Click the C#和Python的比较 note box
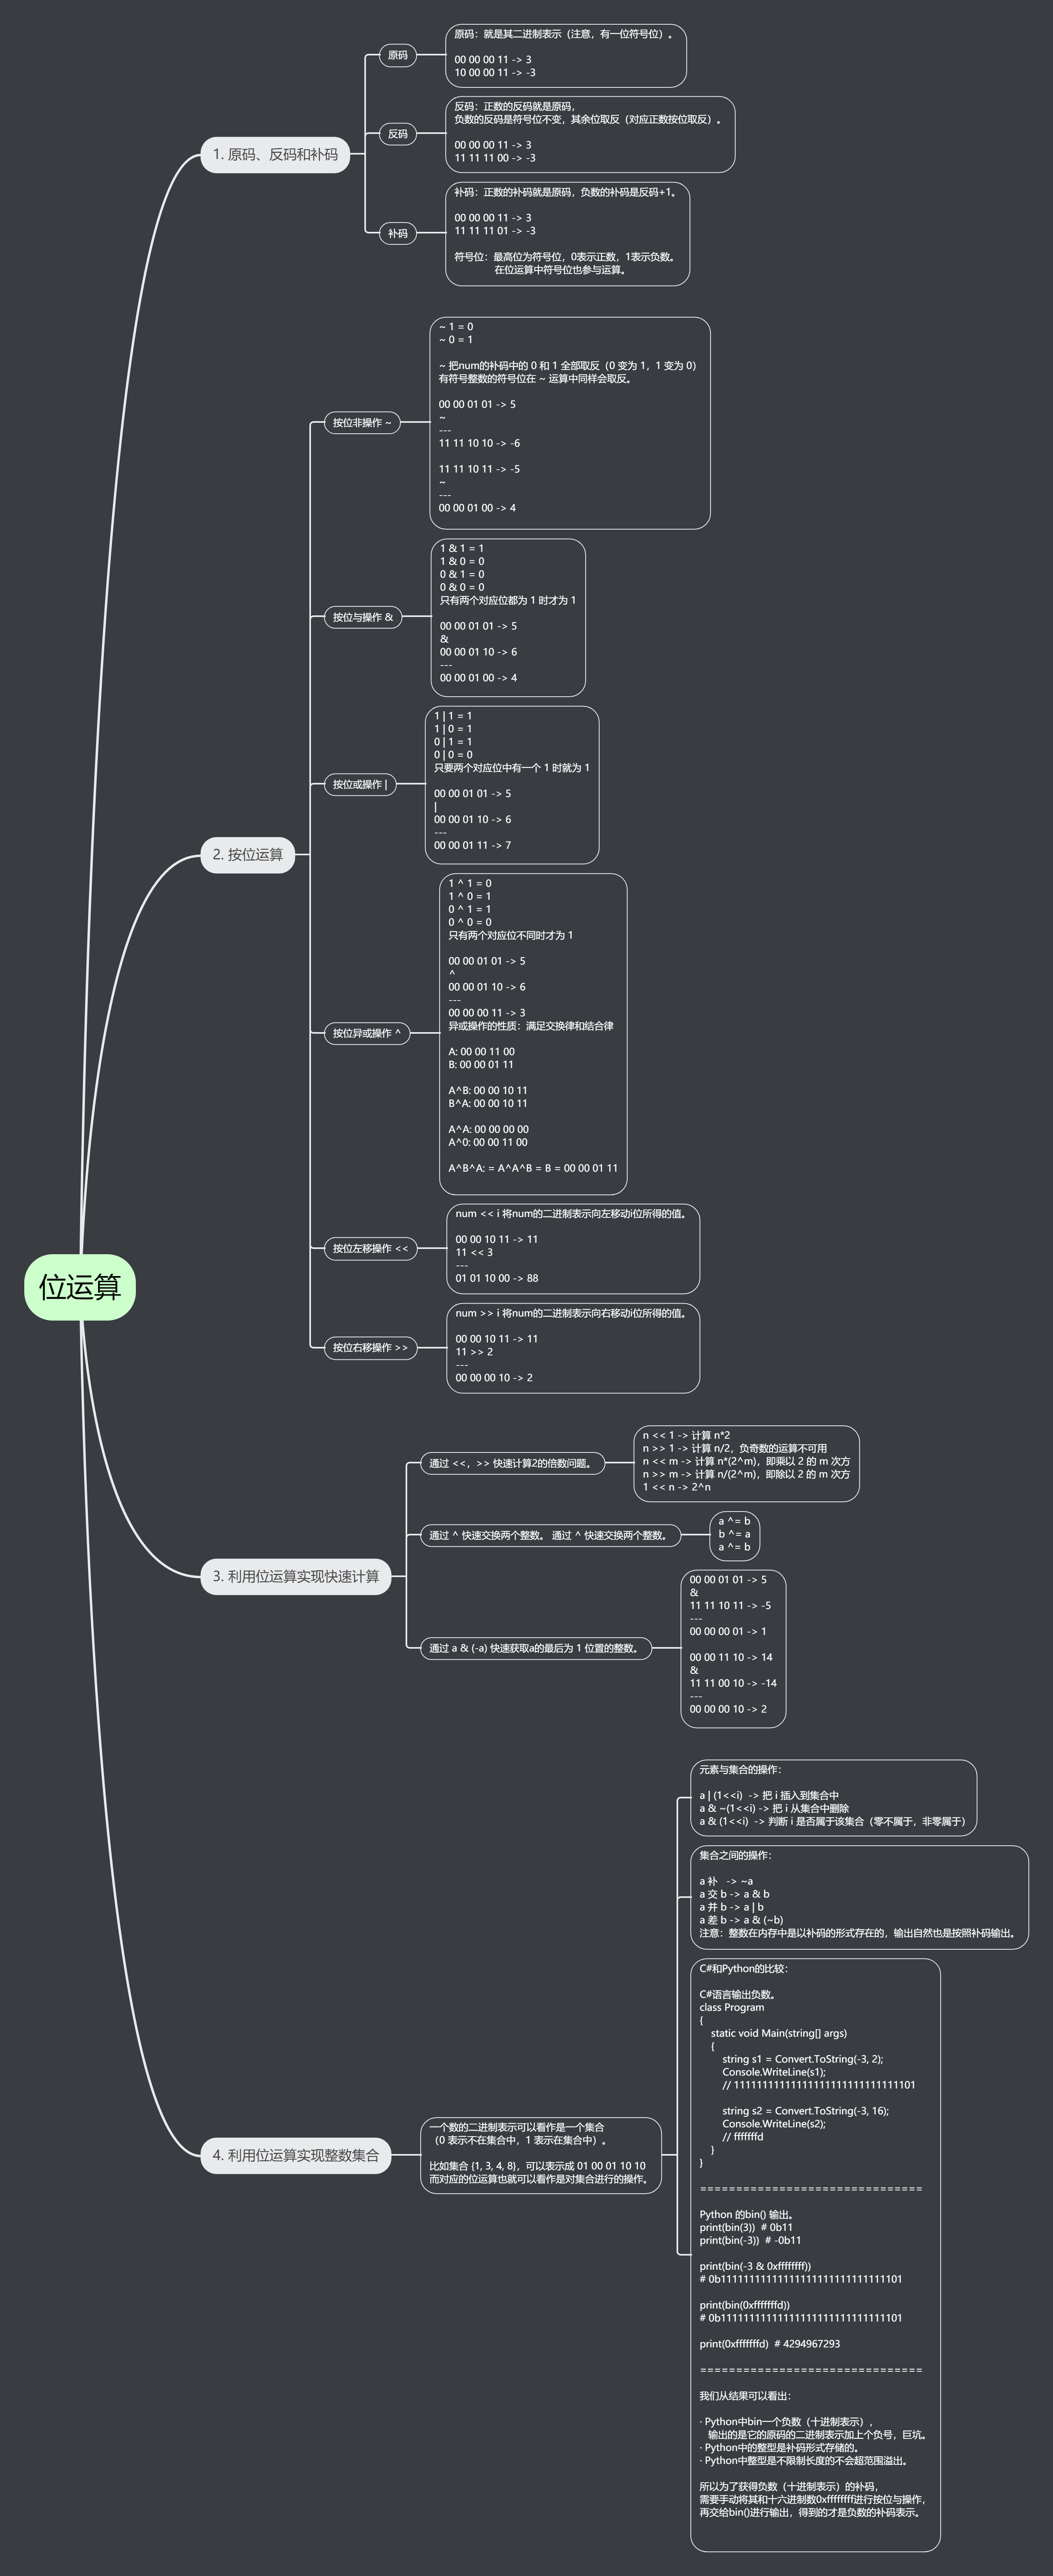The image size is (1053, 2576). [x=815, y=2255]
